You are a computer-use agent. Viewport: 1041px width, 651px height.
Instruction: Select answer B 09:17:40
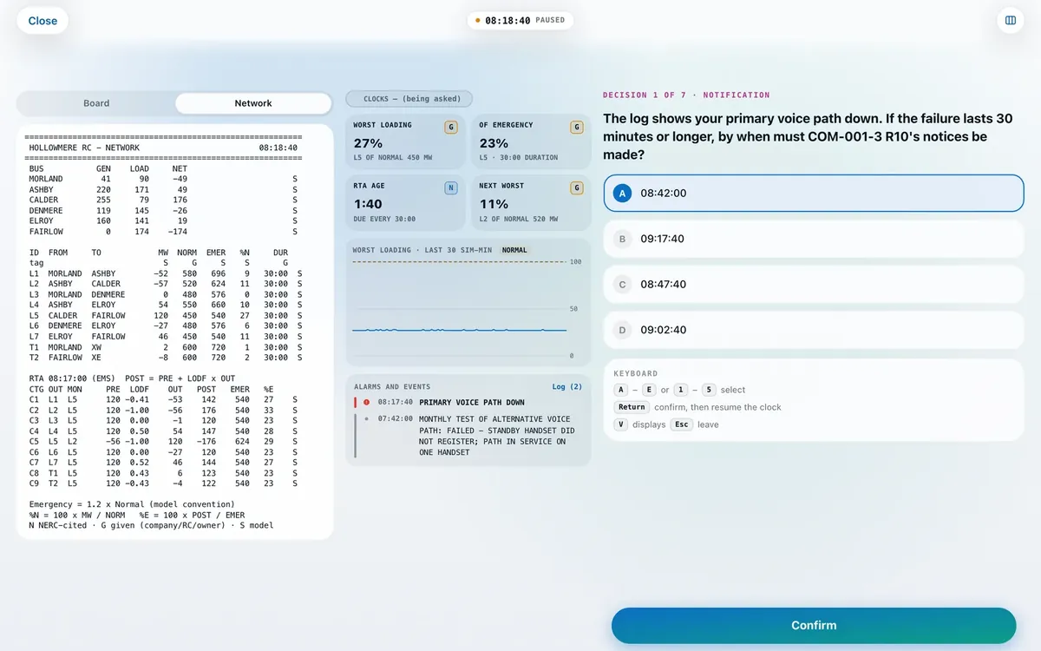tap(814, 239)
